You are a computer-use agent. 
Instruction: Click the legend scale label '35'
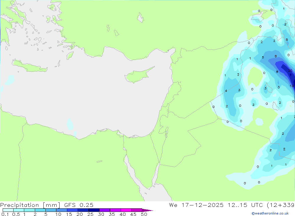(x=112, y=214)
